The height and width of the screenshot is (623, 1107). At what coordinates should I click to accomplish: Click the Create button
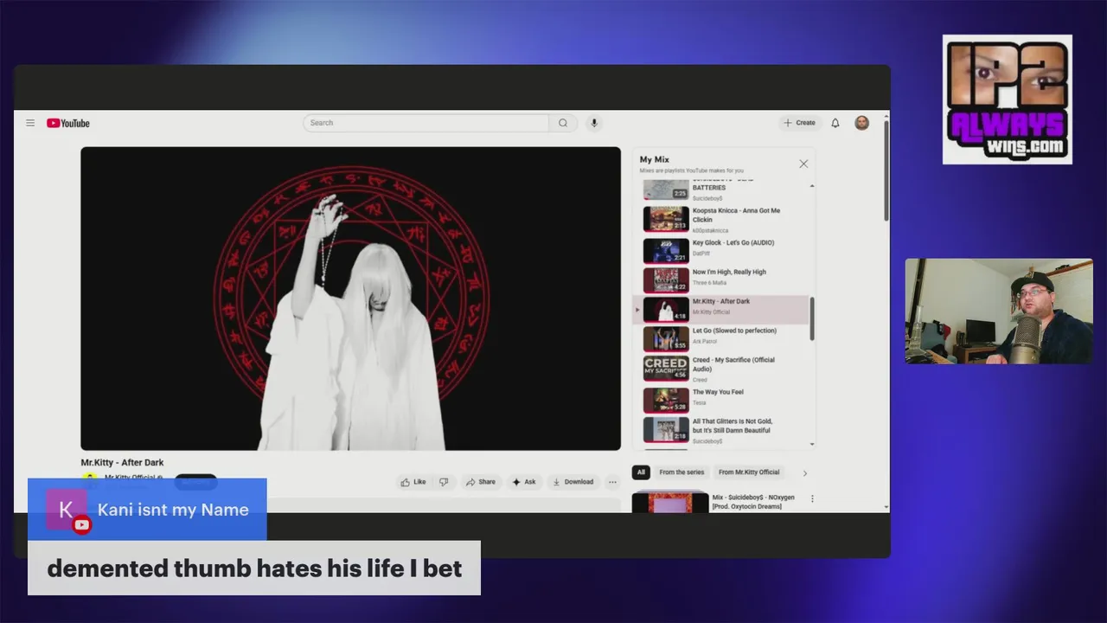click(799, 123)
